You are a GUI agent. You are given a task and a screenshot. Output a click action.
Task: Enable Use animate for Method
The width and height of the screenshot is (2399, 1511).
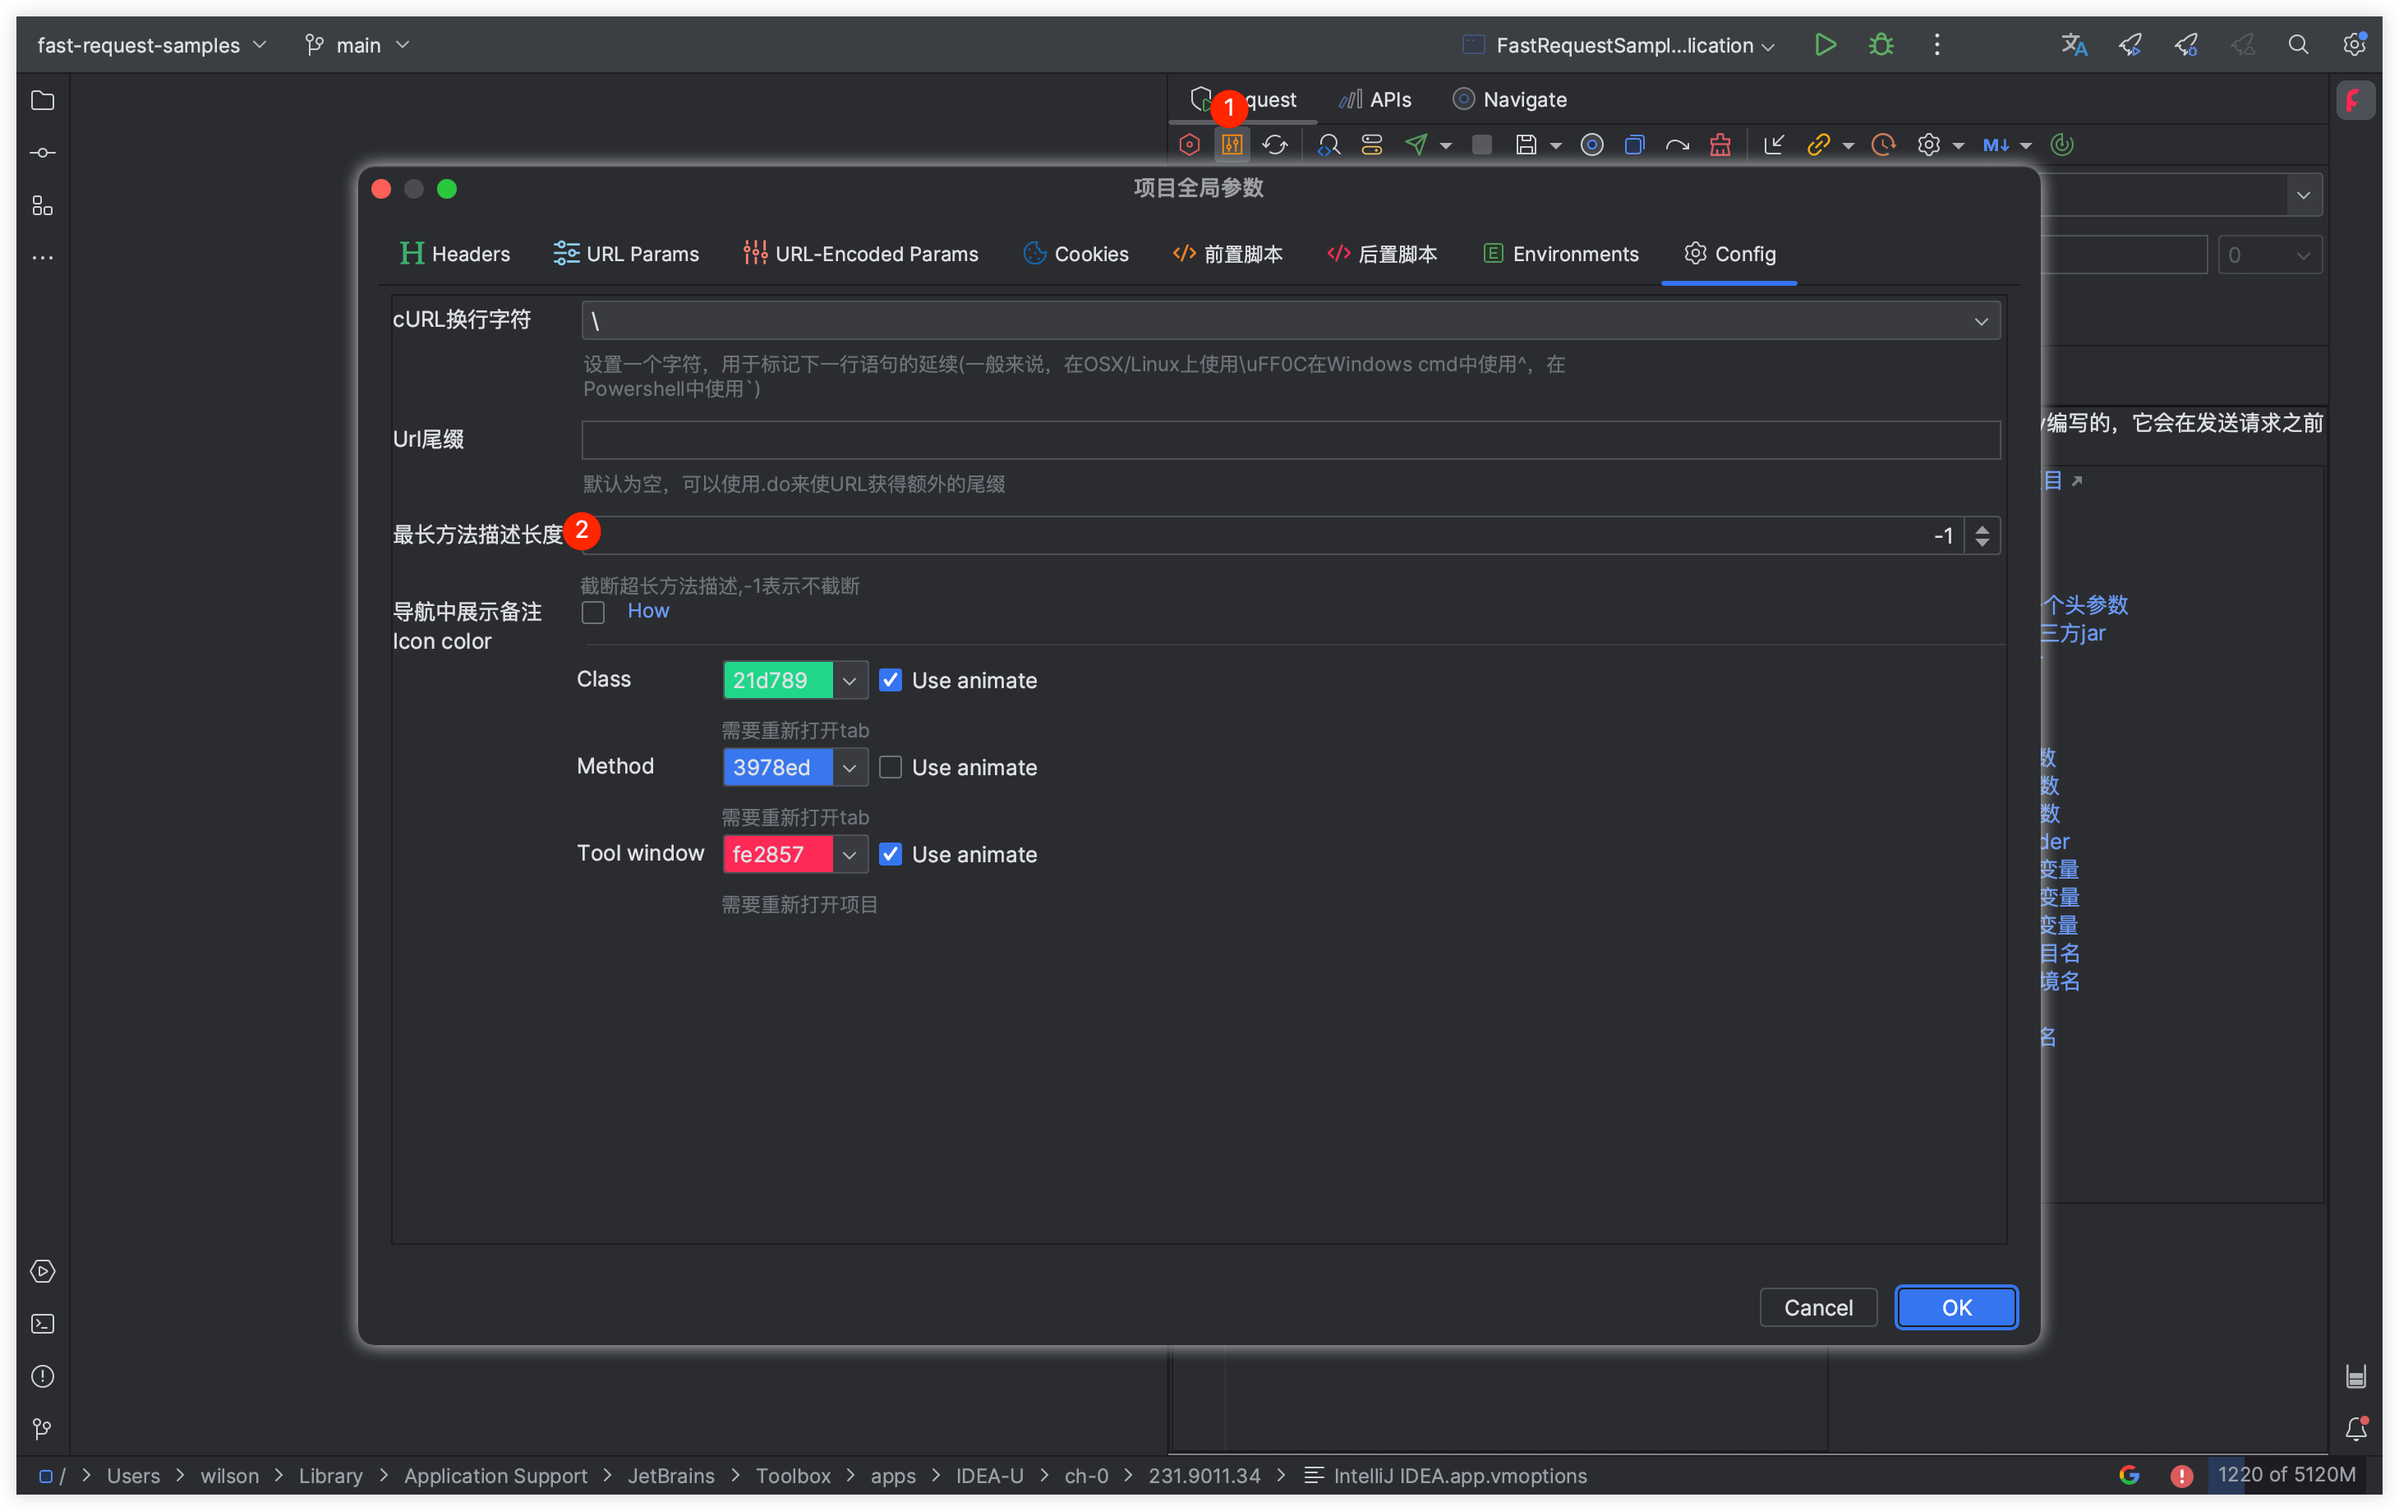[891, 768]
